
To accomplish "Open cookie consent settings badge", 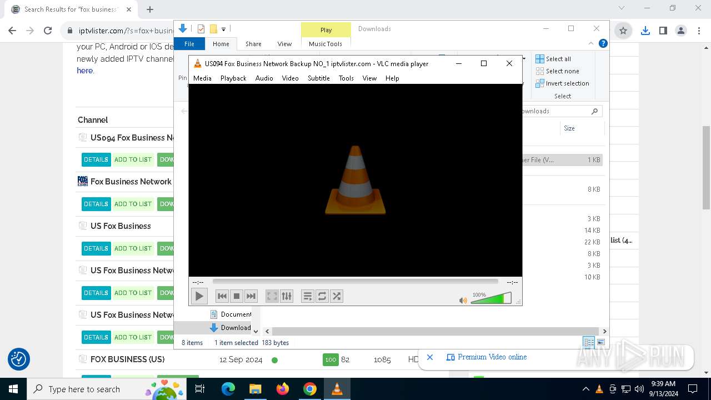I will [x=19, y=359].
